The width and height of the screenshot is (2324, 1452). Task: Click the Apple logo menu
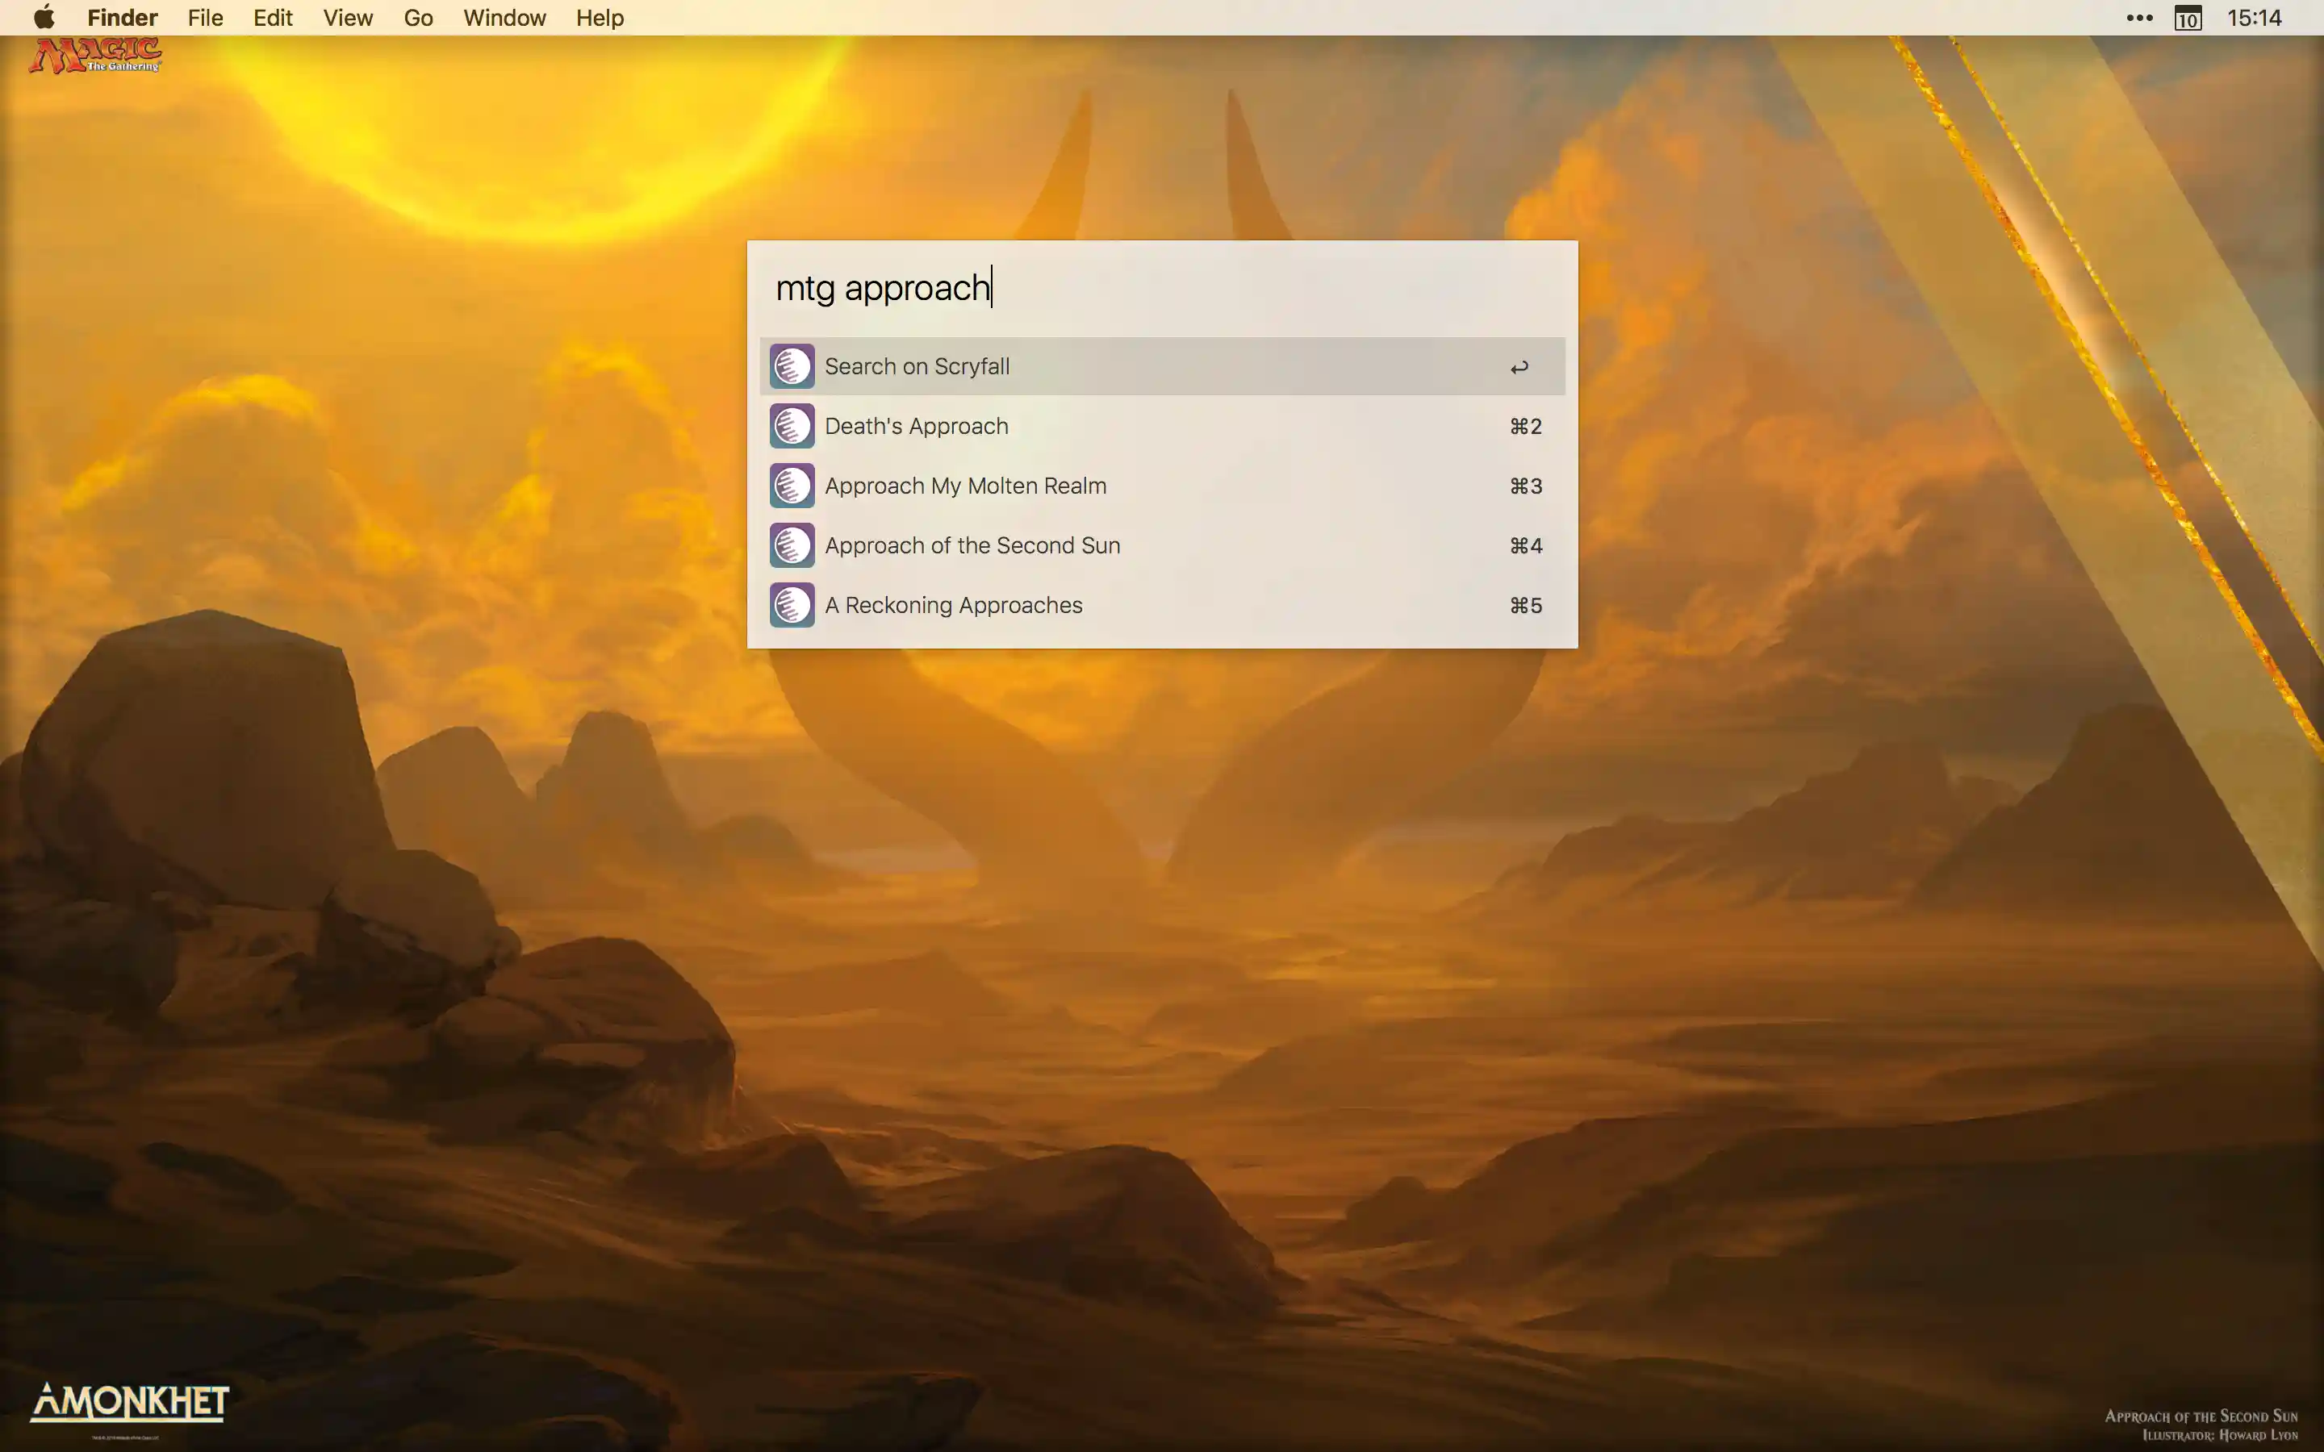(x=44, y=17)
